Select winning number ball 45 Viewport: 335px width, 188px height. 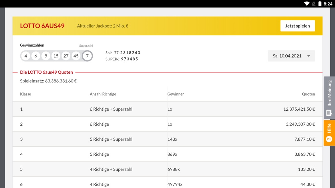(76, 56)
